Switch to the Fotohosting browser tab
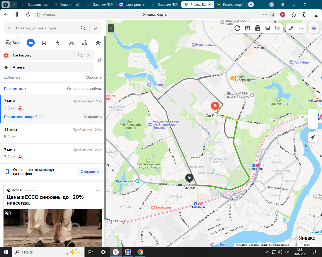The height and width of the screenshot is (257, 322). [230, 5]
